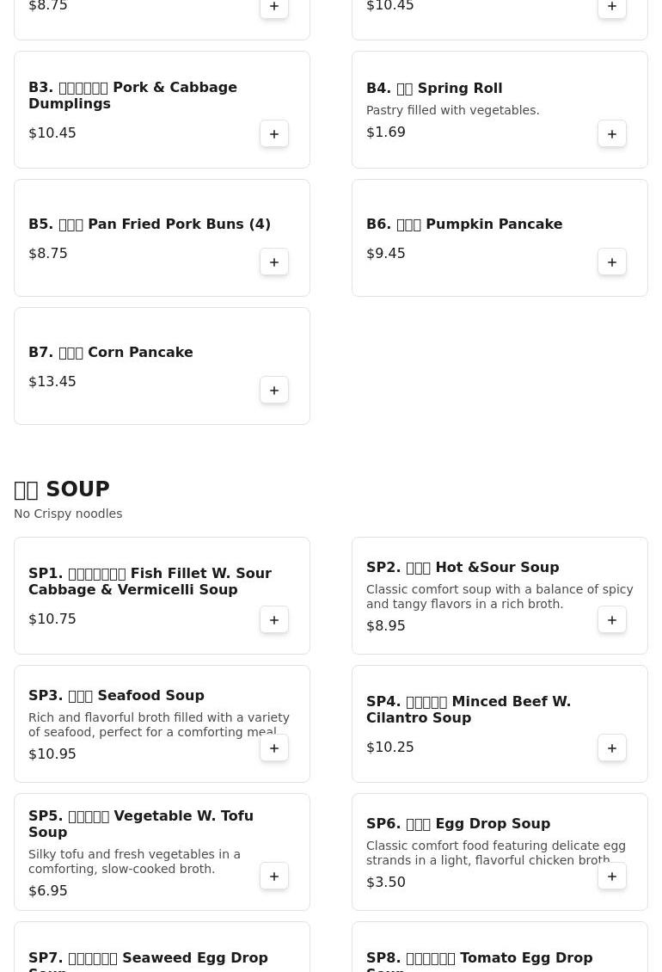Open SP2 Hot & Sour Soup title
Viewport: 662px width, 972px height.
click(x=463, y=568)
